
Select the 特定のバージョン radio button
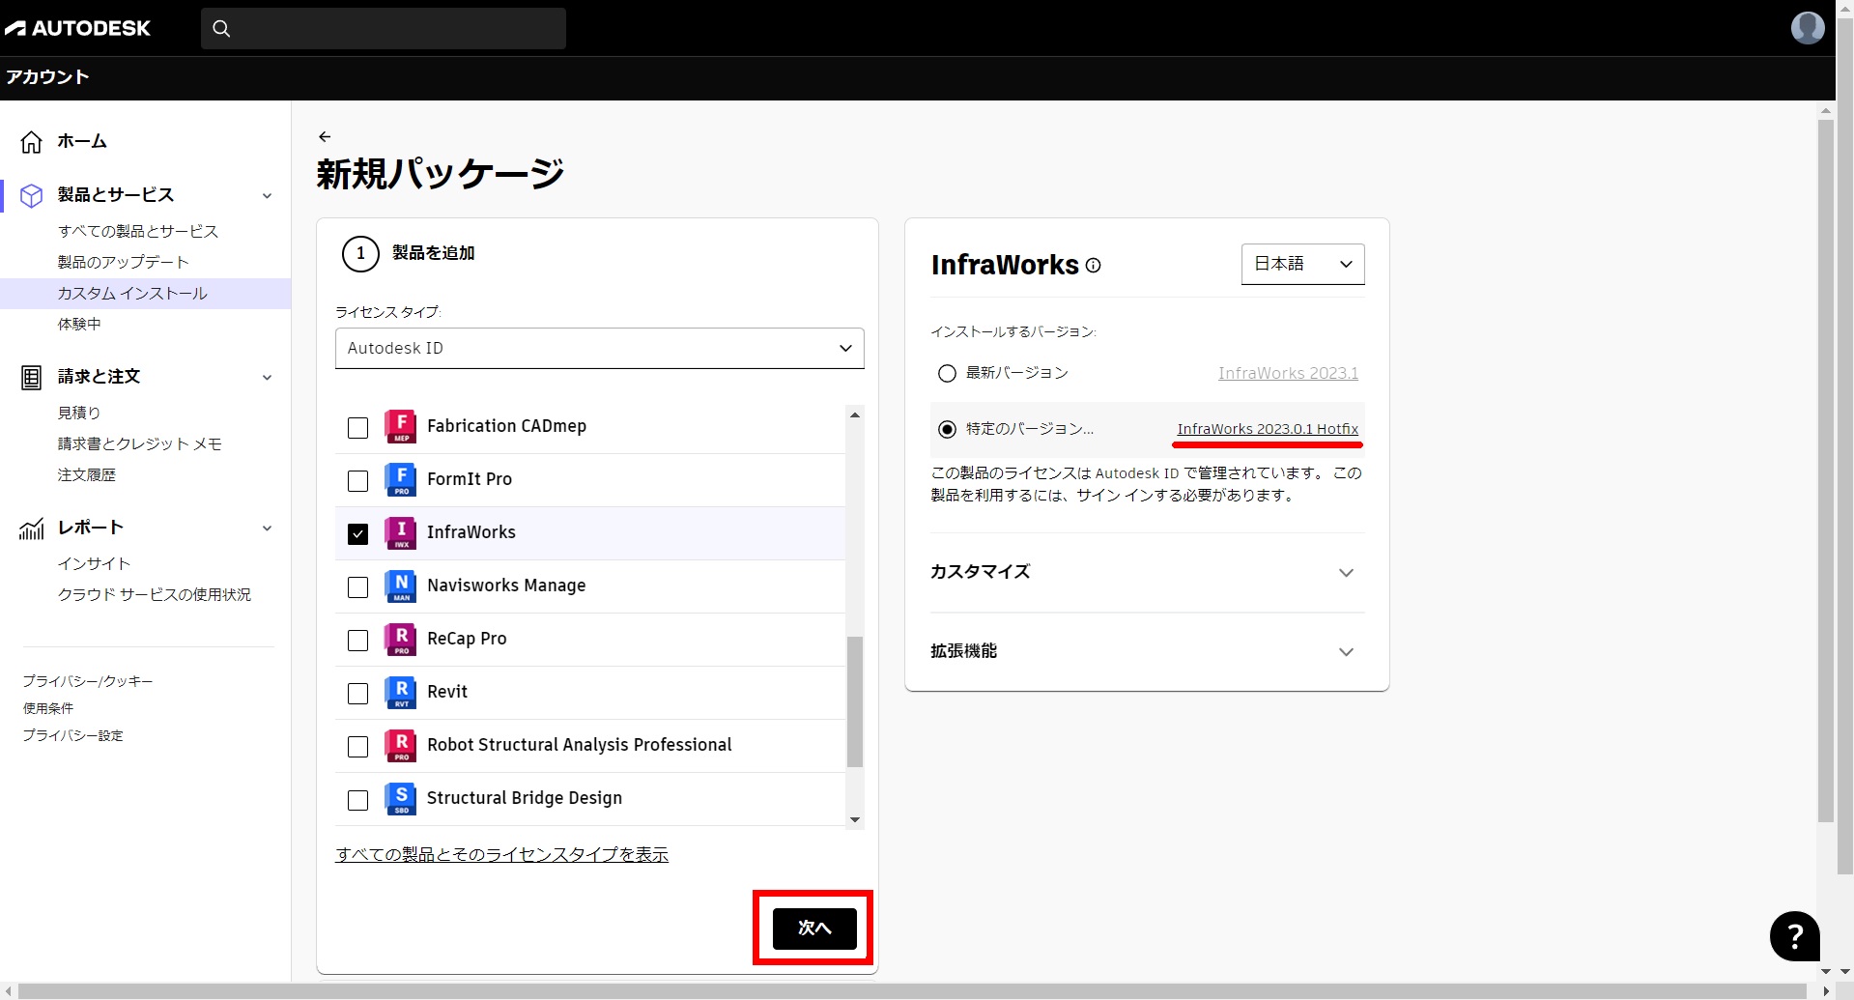pyautogui.click(x=947, y=429)
